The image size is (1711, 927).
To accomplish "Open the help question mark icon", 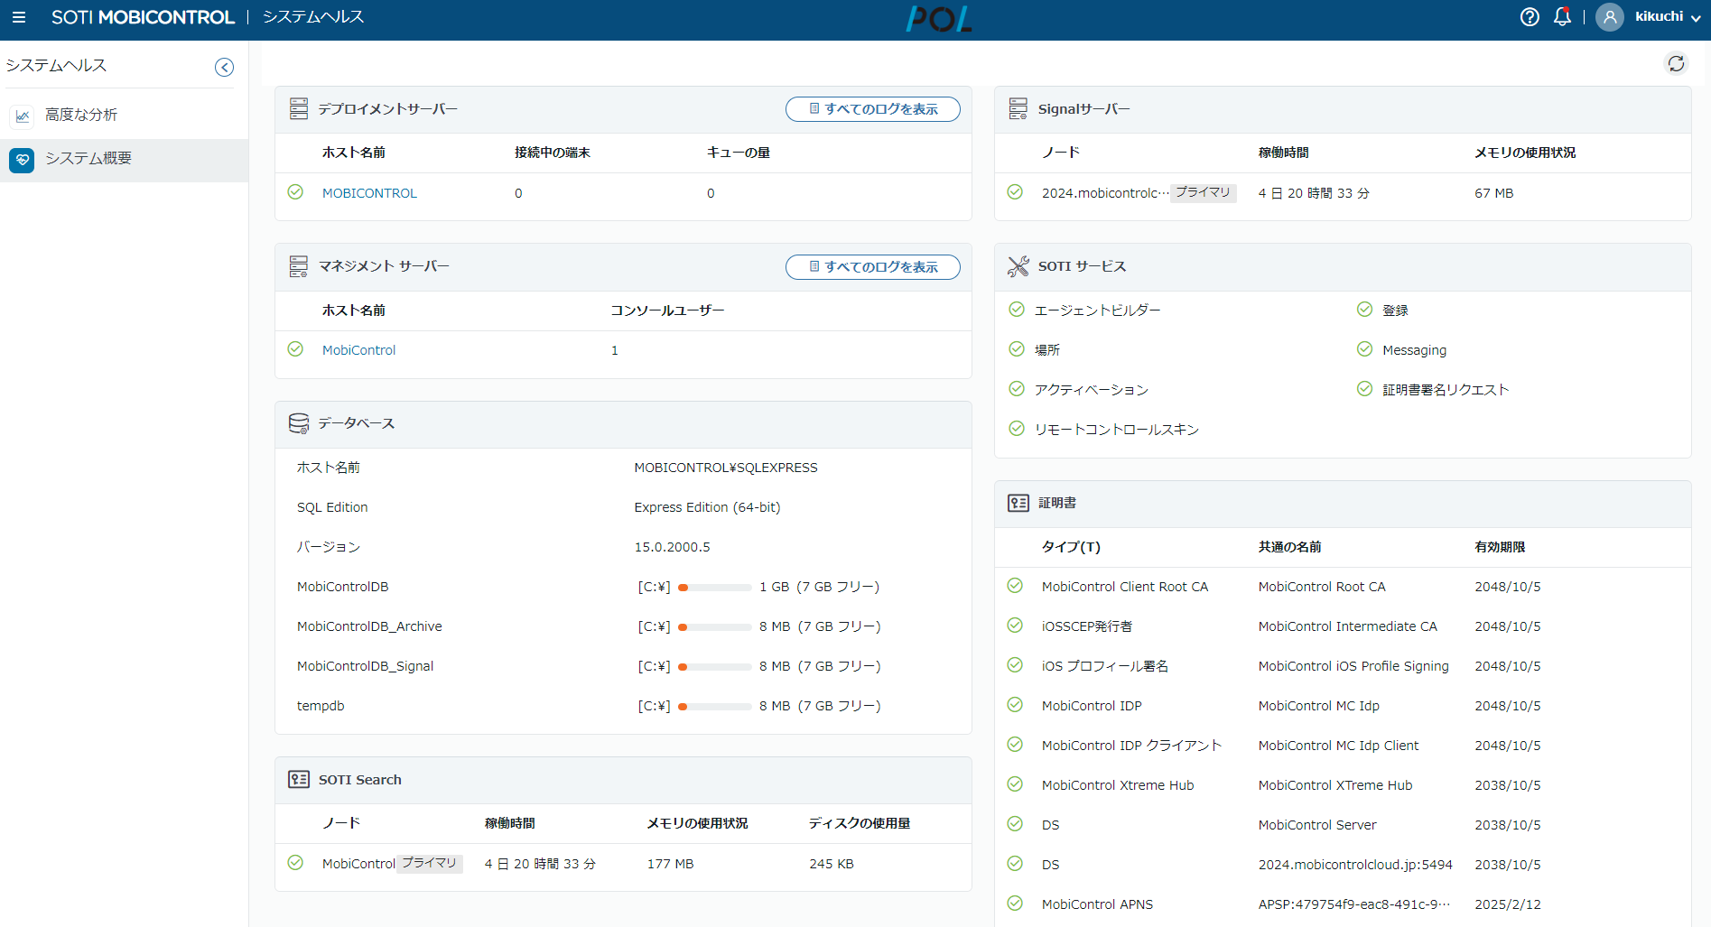I will pyautogui.click(x=1530, y=17).
